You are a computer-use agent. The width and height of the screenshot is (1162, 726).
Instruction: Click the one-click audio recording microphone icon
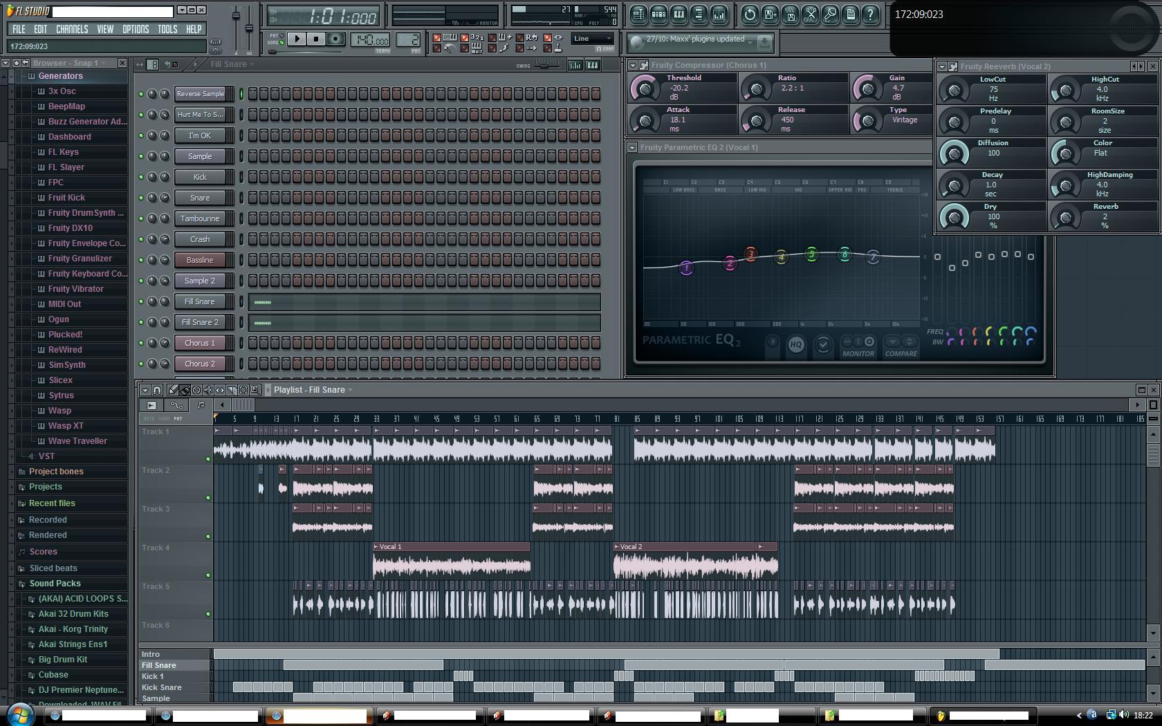coord(830,14)
